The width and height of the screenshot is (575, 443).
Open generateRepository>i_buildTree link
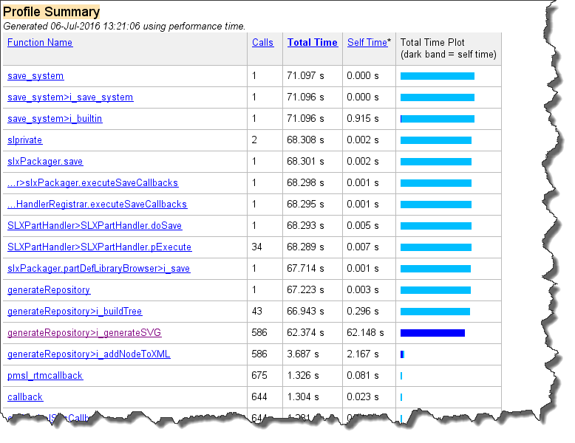75,312
